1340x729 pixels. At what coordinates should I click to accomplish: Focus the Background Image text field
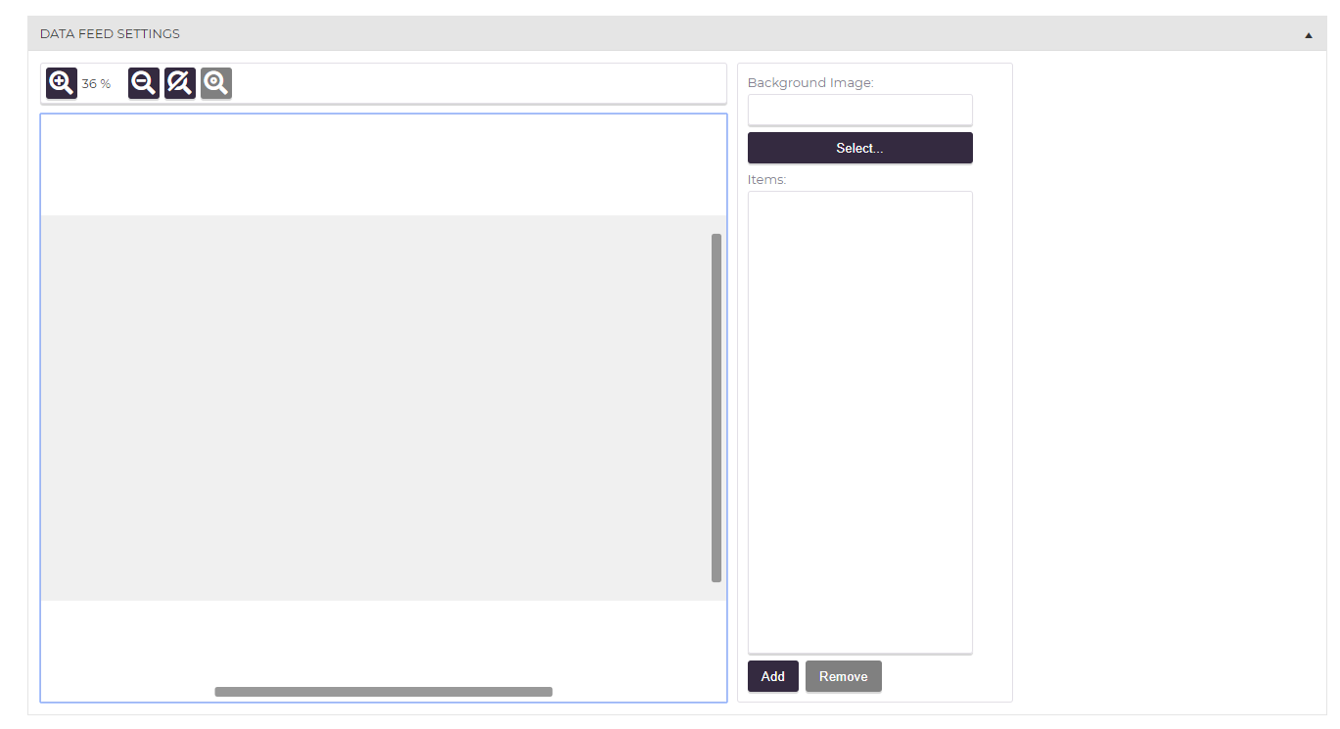point(860,110)
